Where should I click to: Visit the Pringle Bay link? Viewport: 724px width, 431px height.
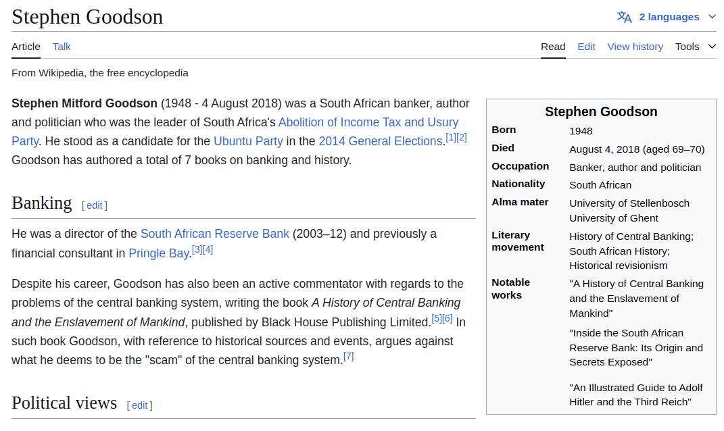click(x=158, y=253)
